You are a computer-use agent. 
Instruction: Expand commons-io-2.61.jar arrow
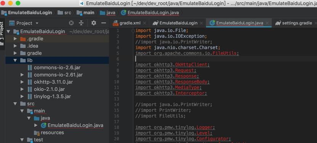click(x=22, y=75)
